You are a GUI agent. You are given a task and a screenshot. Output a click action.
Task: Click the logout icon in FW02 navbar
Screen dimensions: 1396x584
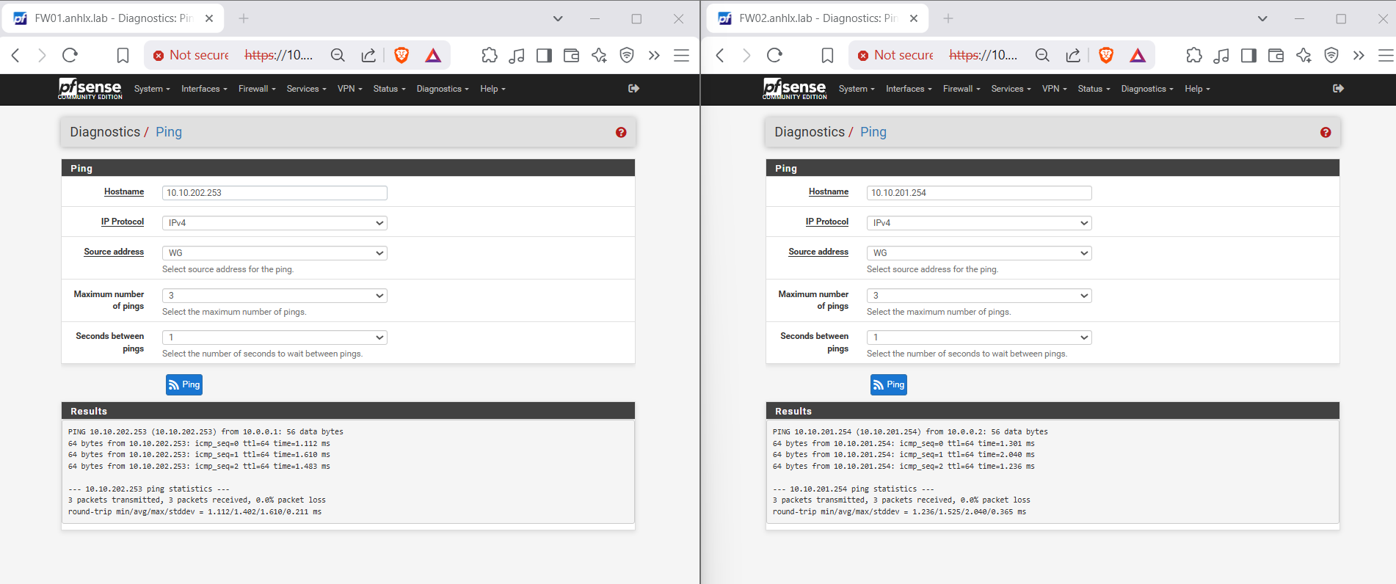coord(1338,89)
